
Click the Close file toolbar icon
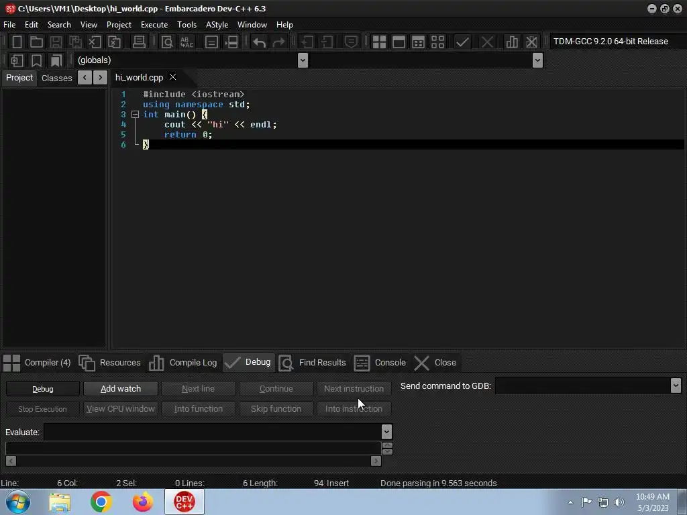(95, 42)
